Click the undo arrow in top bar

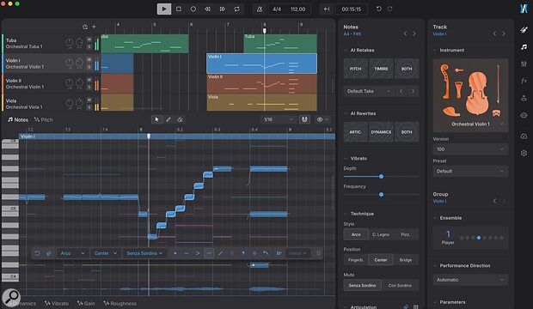[x=378, y=9]
